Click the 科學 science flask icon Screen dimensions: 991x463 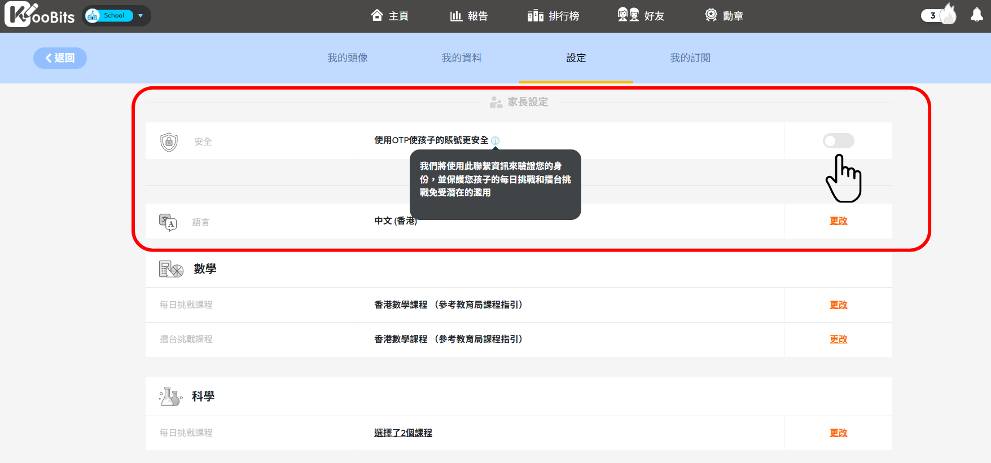(x=170, y=396)
